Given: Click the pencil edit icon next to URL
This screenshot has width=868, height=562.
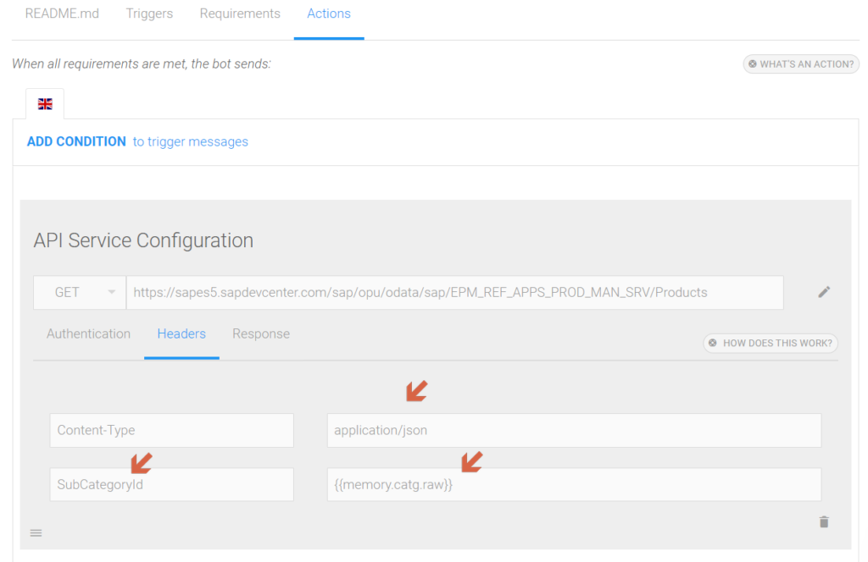Looking at the screenshot, I should pos(824,291).
